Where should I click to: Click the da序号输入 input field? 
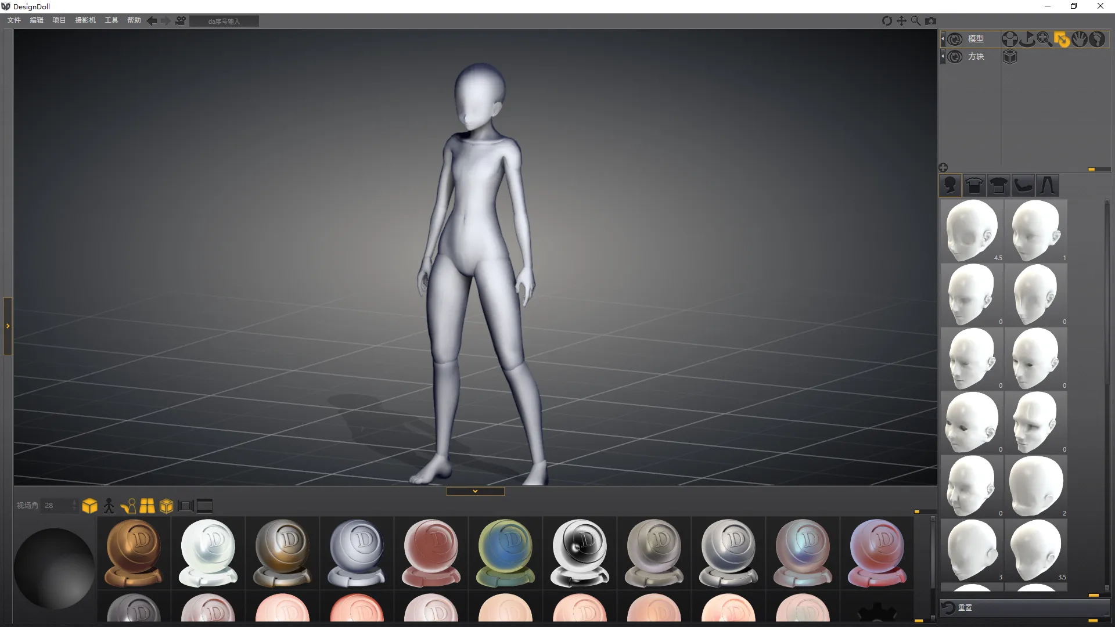click(224, 21)
